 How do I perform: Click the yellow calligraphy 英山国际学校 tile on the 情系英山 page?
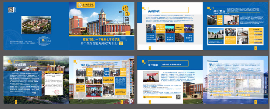(x=108, y=80)
